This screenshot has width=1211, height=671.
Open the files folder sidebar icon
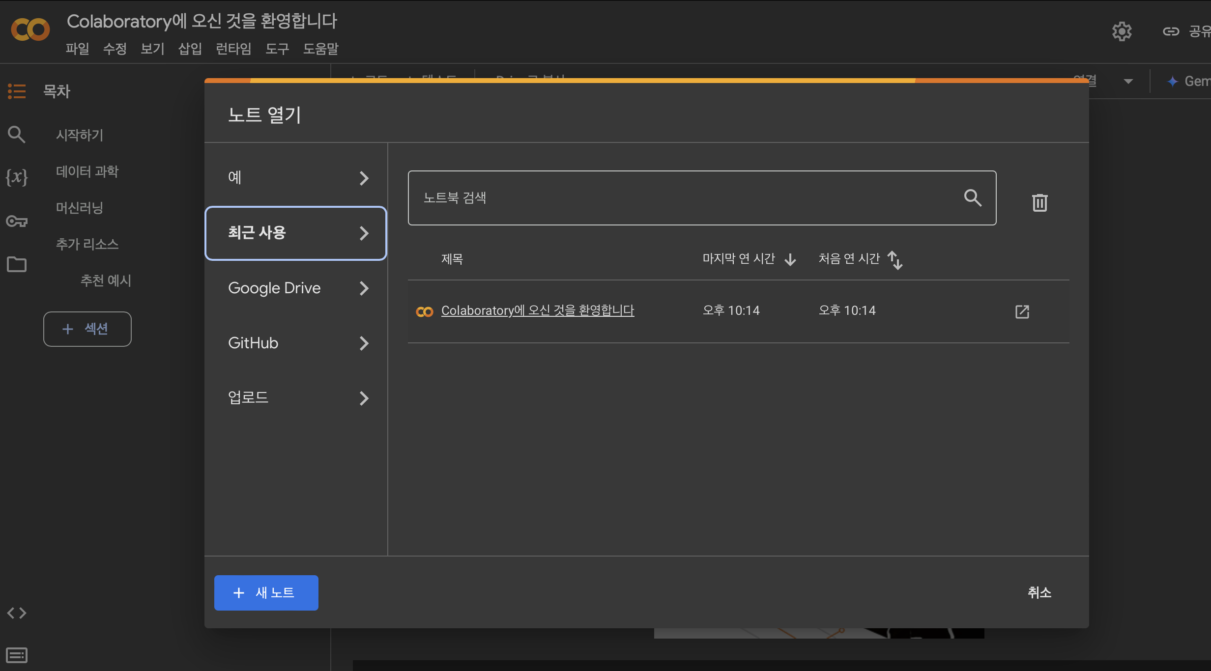(17, 264)
